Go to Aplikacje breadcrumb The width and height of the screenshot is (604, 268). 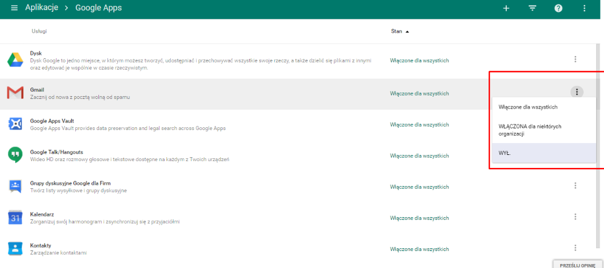click(42, 8)
